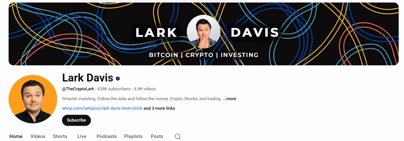
Task: Open the whop.com lark-davis-inner-circle link
Action: tap(102, 108)
